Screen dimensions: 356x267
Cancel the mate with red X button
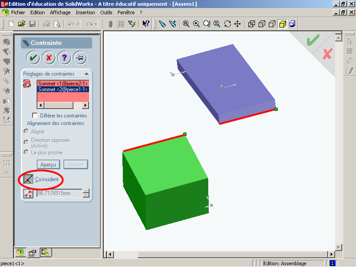click(x=49, y=58)
